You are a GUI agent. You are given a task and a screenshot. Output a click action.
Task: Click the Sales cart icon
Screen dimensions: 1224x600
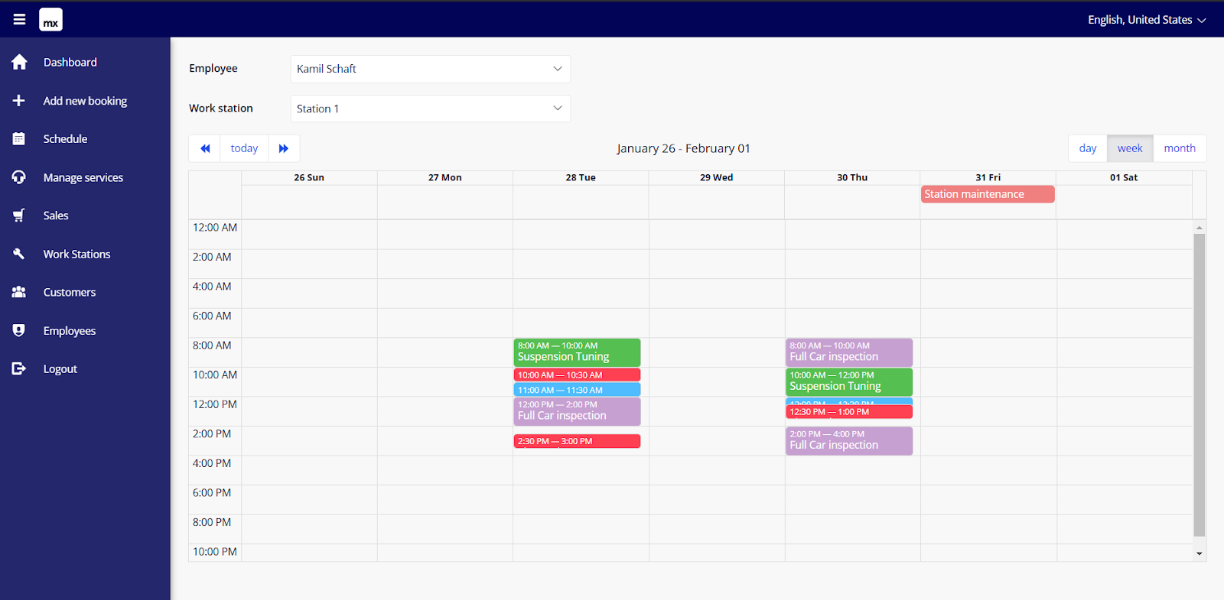(x=19, y=216)
